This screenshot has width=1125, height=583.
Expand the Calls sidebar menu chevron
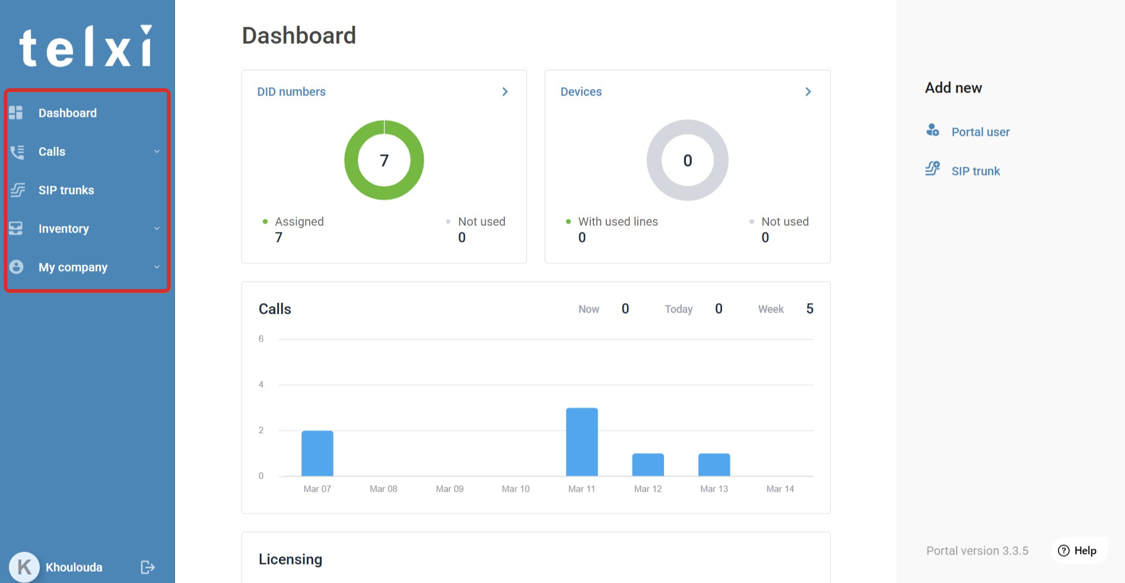tap(157, 151)
